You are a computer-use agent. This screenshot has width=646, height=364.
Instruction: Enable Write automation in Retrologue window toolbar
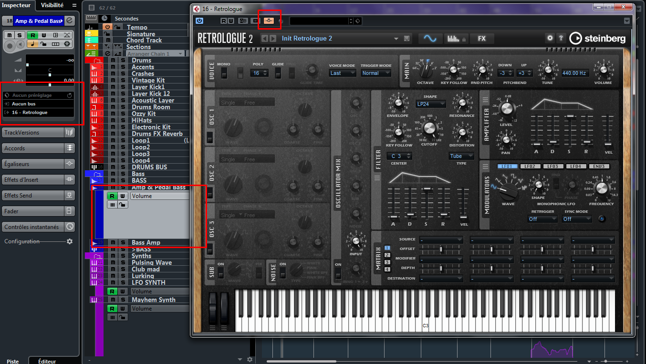[x=231, y=21]
